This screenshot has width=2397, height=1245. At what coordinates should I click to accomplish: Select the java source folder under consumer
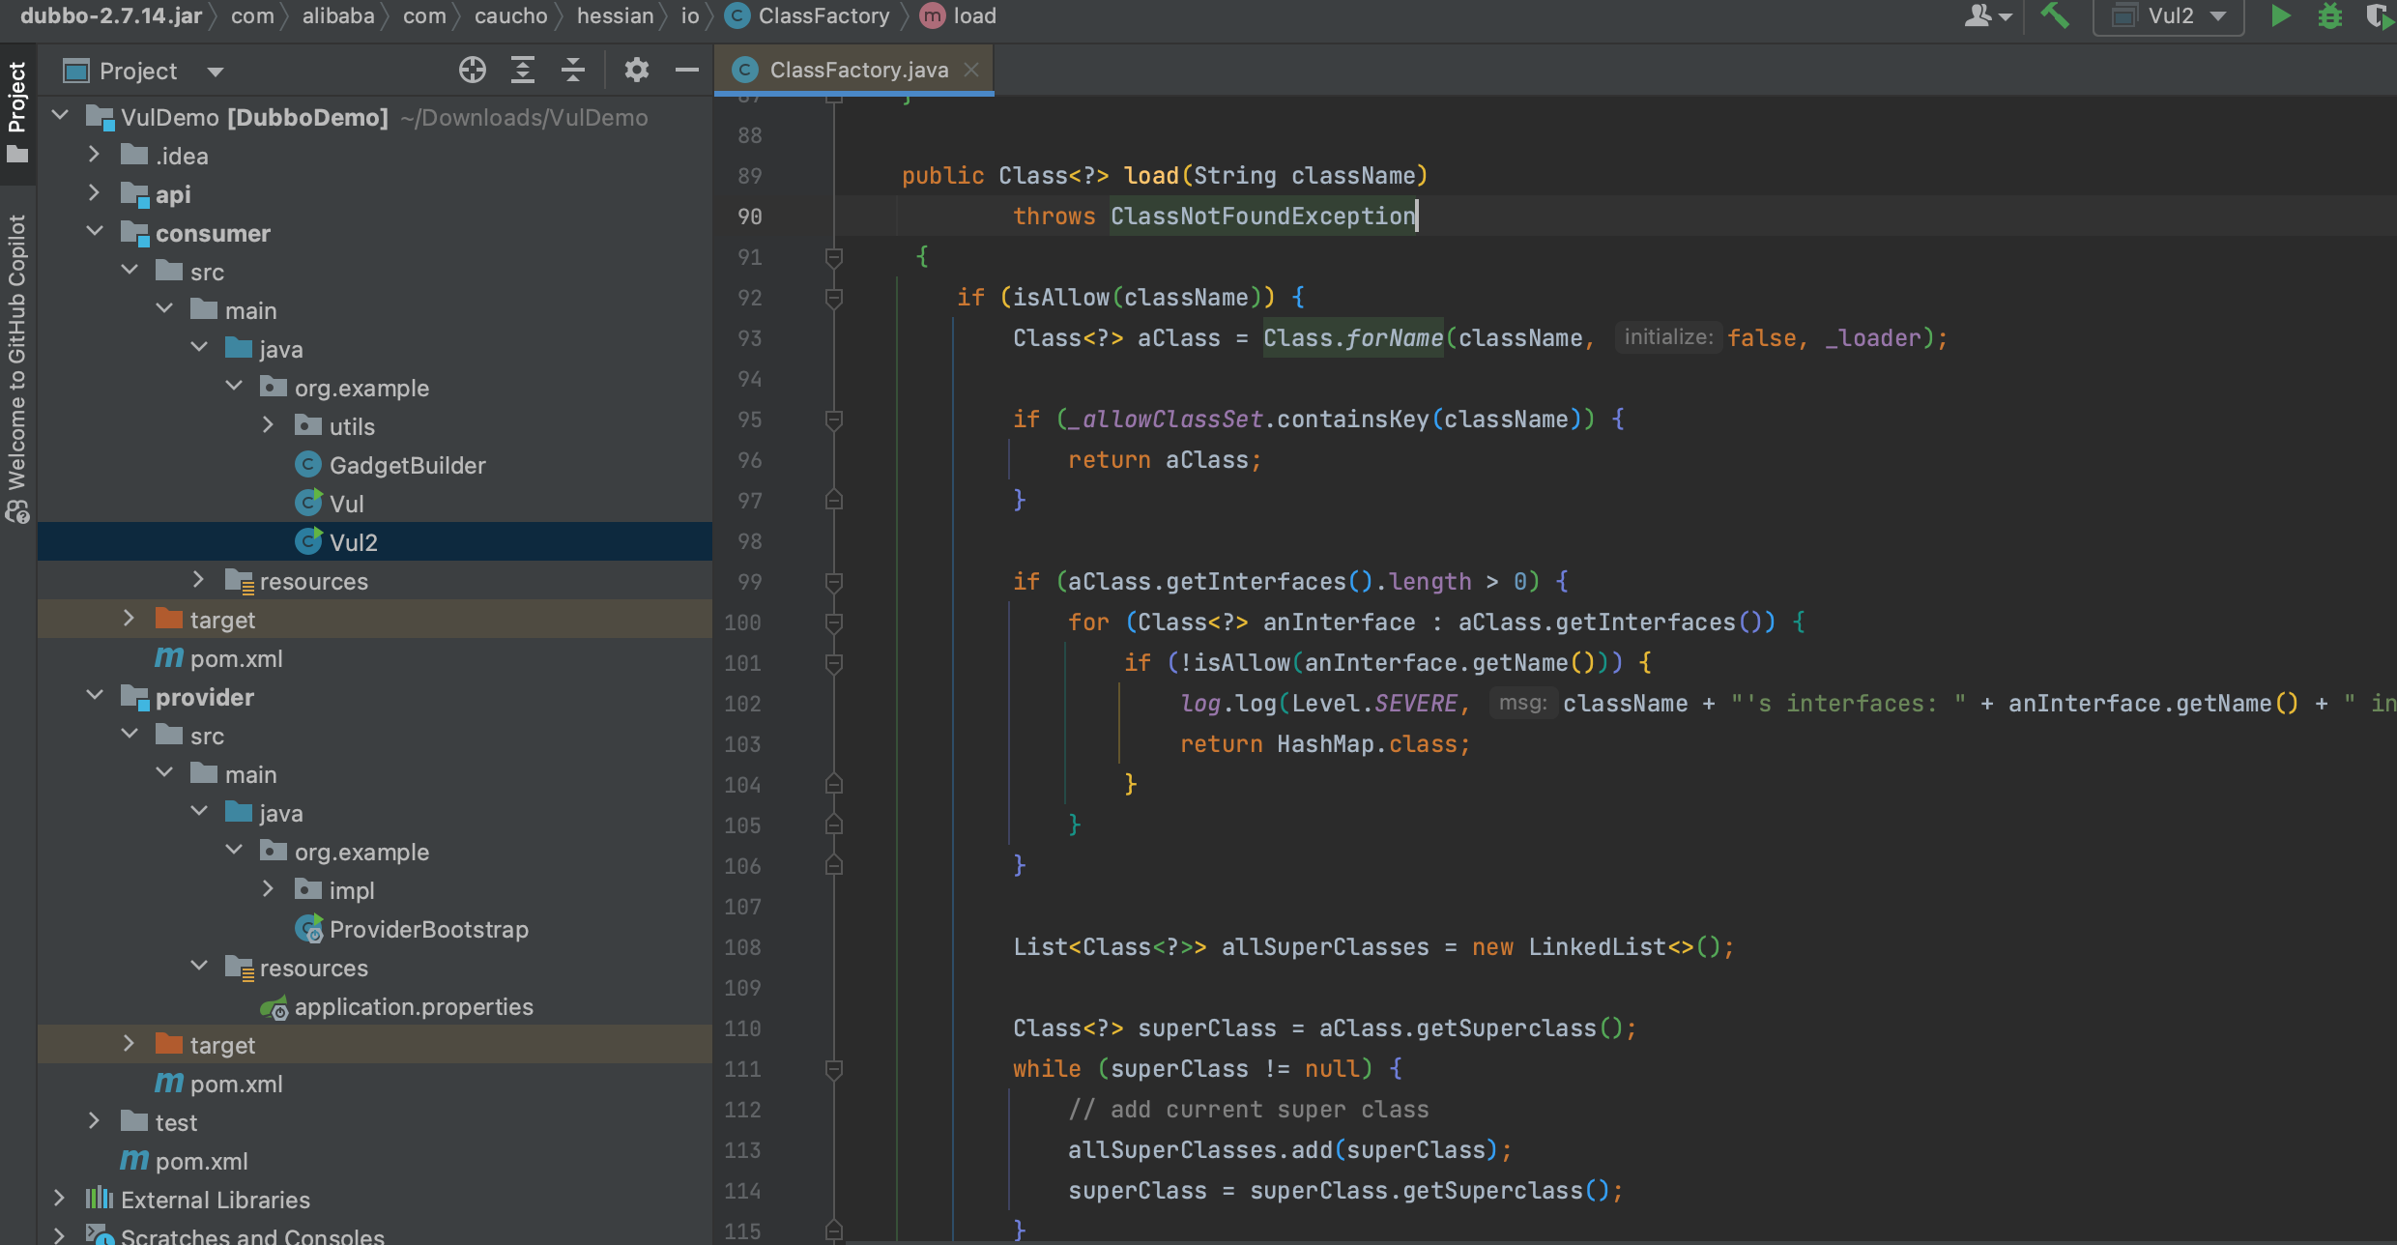pos(264,349)
